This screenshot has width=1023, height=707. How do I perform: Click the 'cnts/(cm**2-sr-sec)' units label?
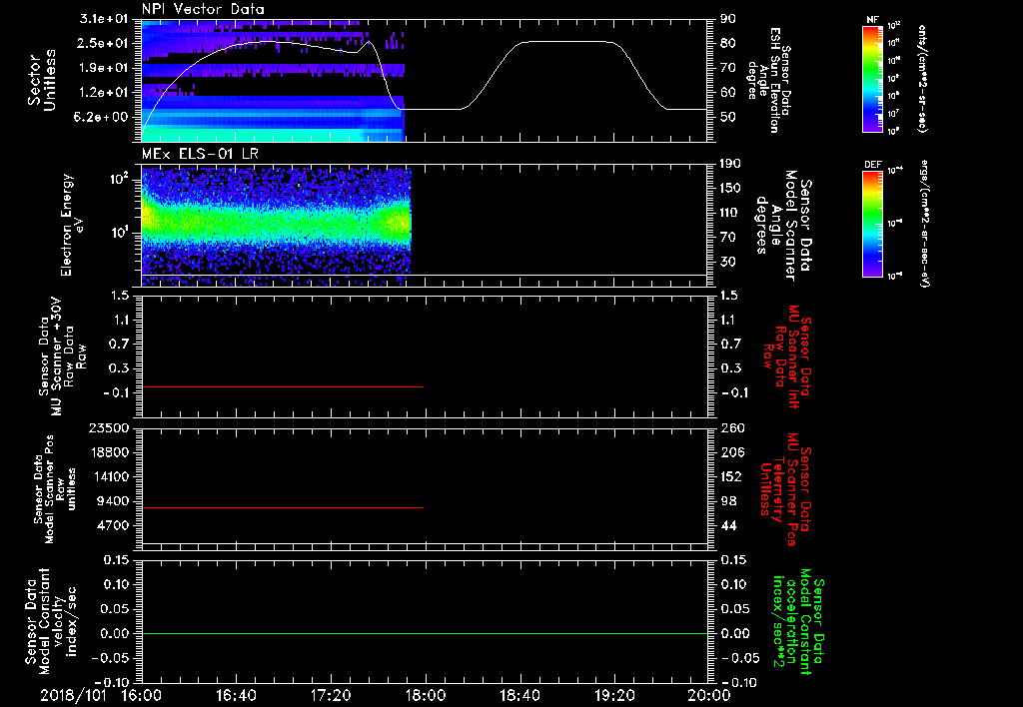(x=922, y=79)
